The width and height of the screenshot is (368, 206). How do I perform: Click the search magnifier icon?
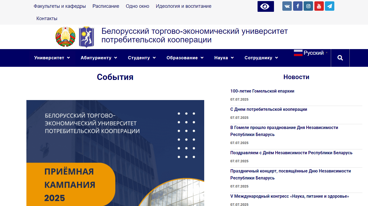click(340, 58)
